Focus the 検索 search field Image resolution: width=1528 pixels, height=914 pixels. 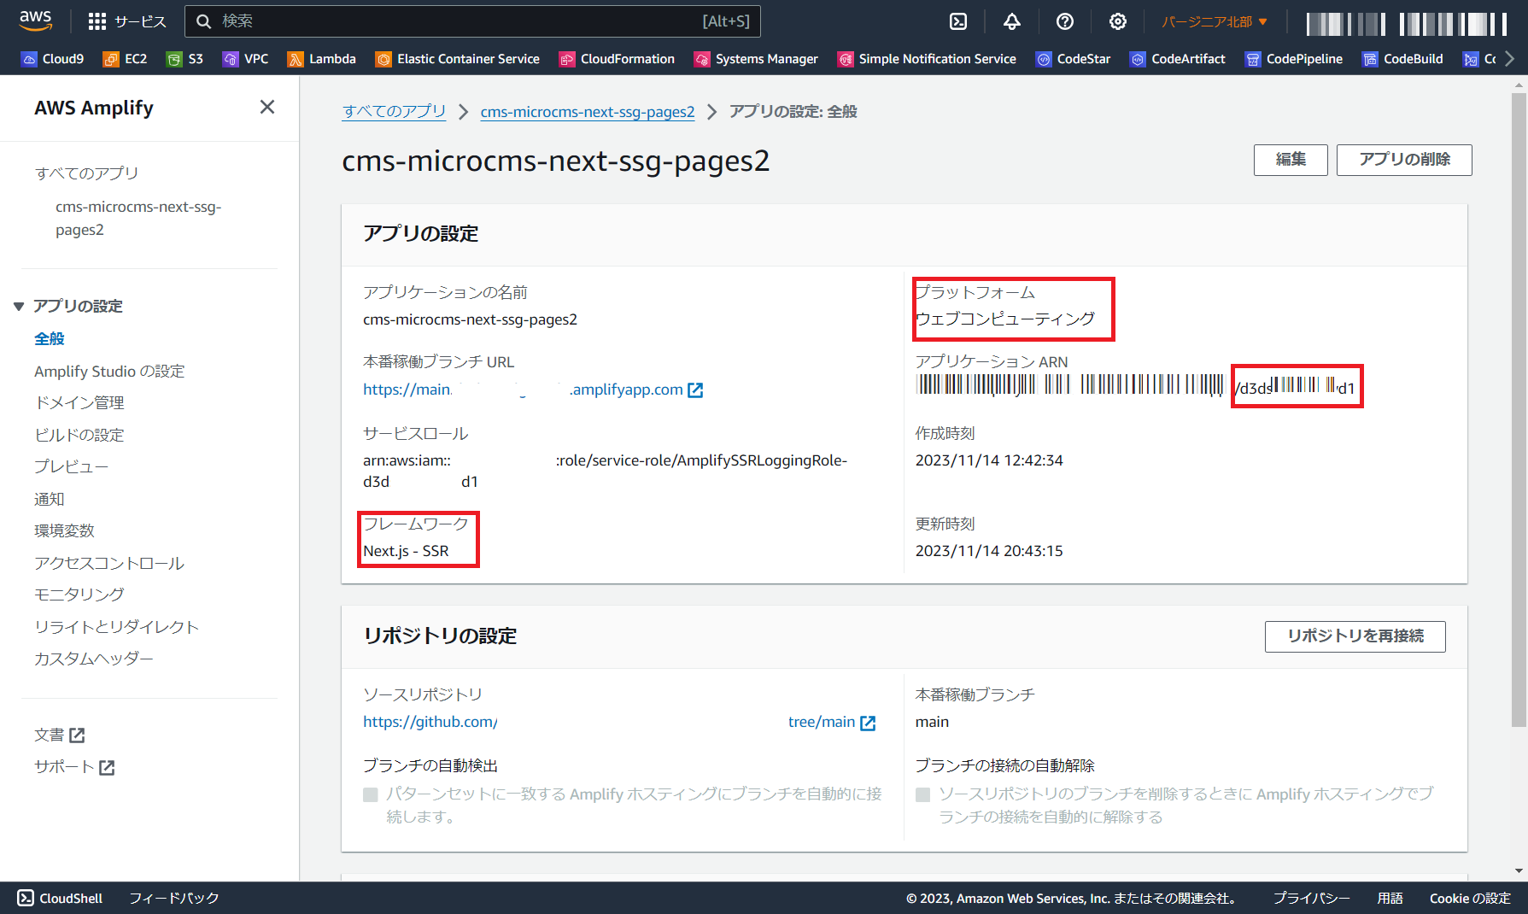click(x=472, y=21)
